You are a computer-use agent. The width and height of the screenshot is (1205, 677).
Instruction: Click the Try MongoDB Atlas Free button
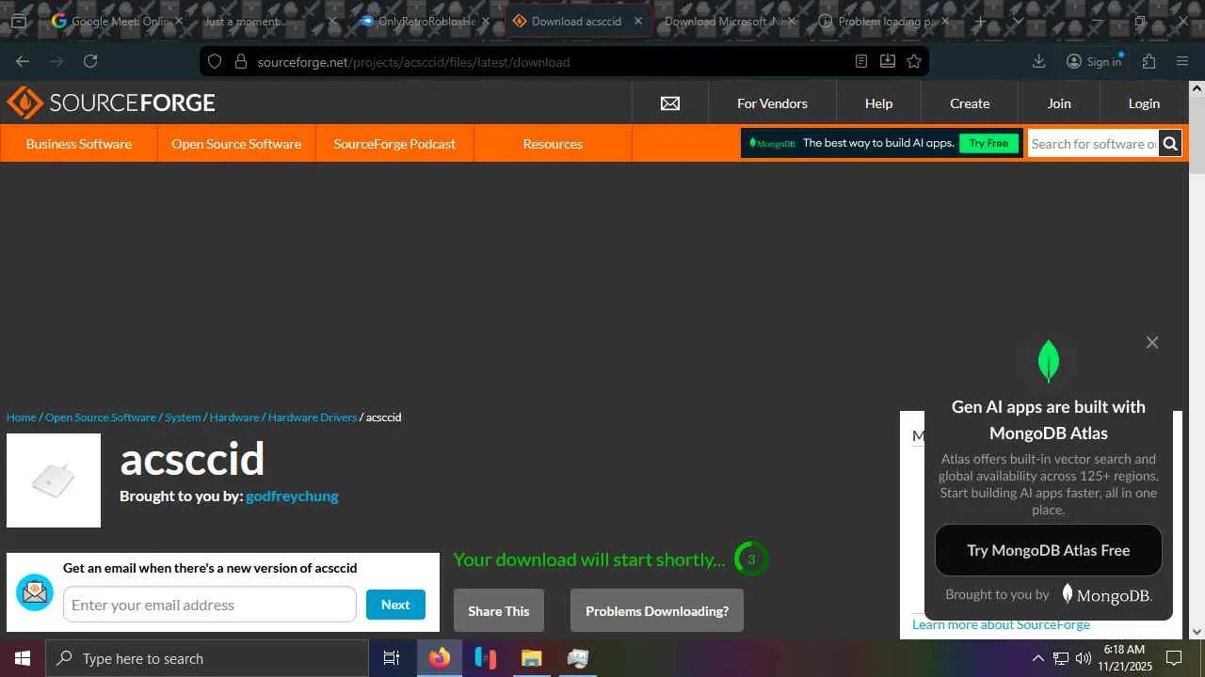(1049, 550)
